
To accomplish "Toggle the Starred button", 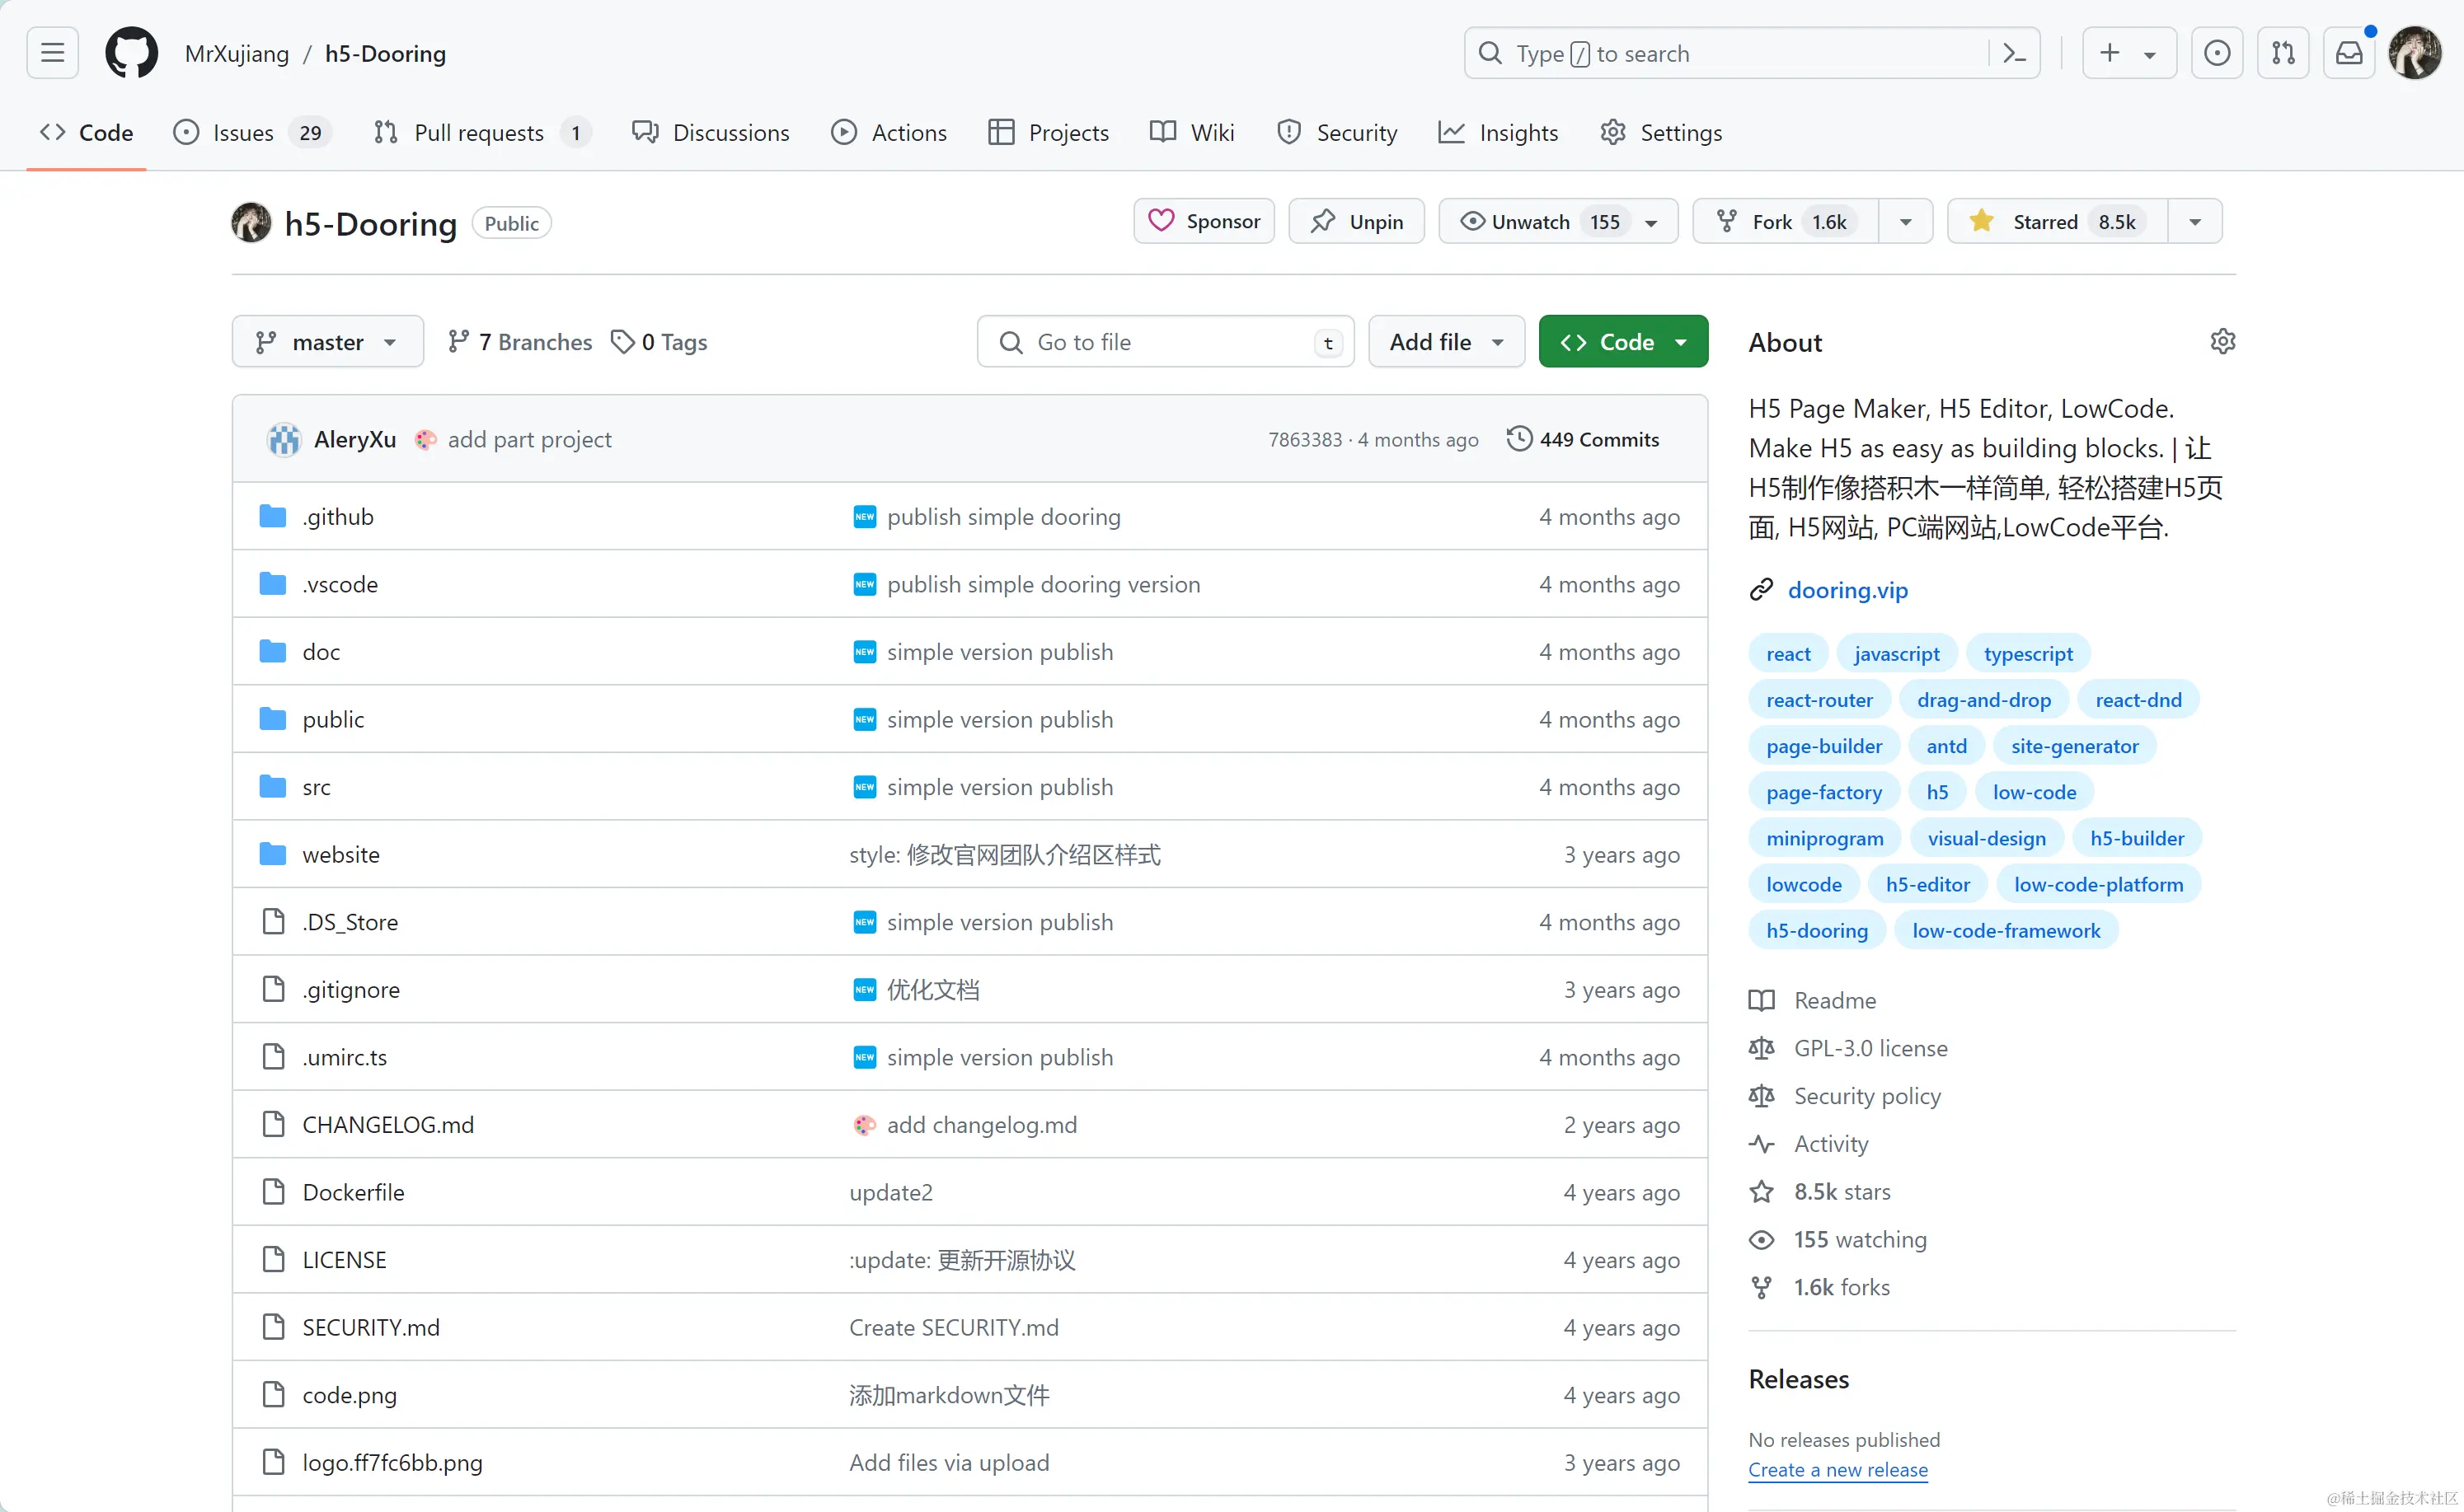I will 2057,221.
